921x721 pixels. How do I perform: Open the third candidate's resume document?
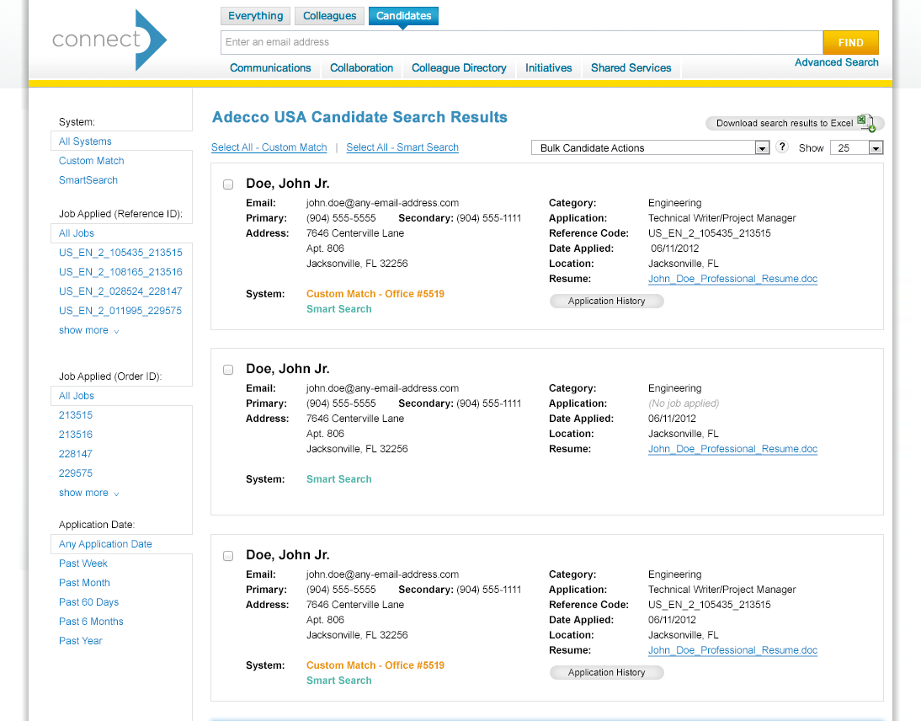732,650
